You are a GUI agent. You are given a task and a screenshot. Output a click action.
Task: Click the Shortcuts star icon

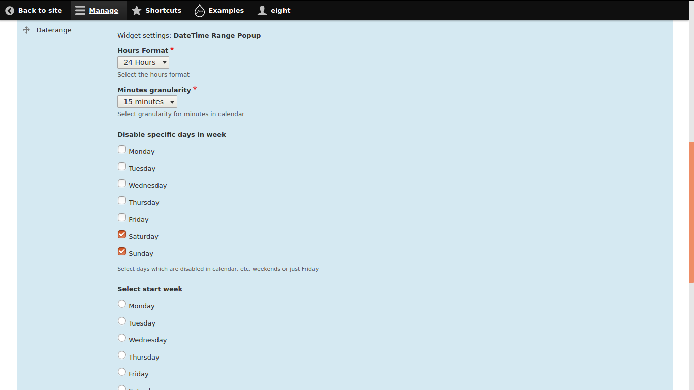coord(136,10)
